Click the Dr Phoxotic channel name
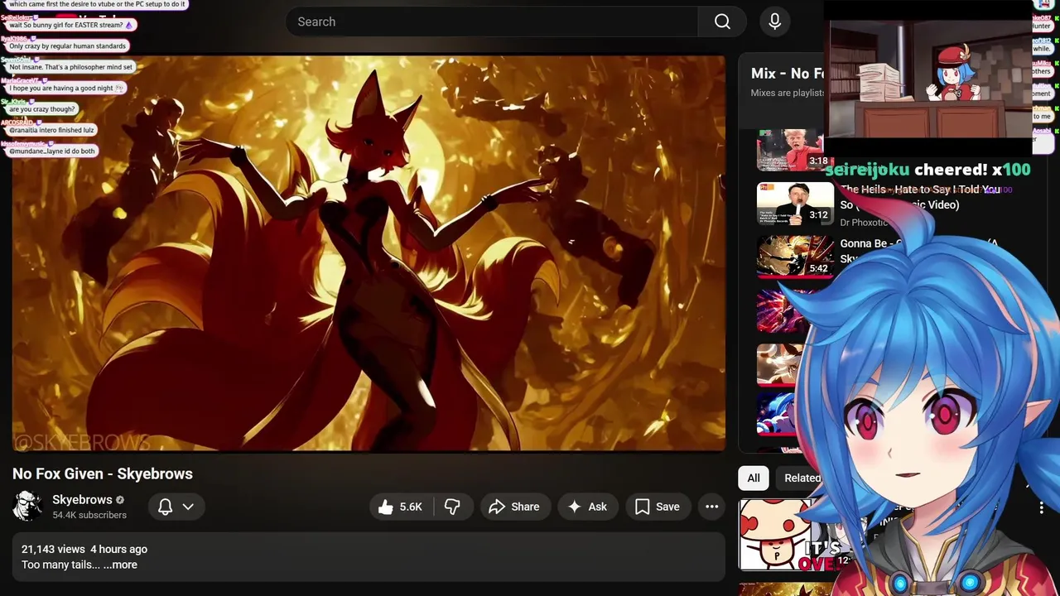Image resolution: width=1060 pixels, height=596 pixels. point(863,223)
